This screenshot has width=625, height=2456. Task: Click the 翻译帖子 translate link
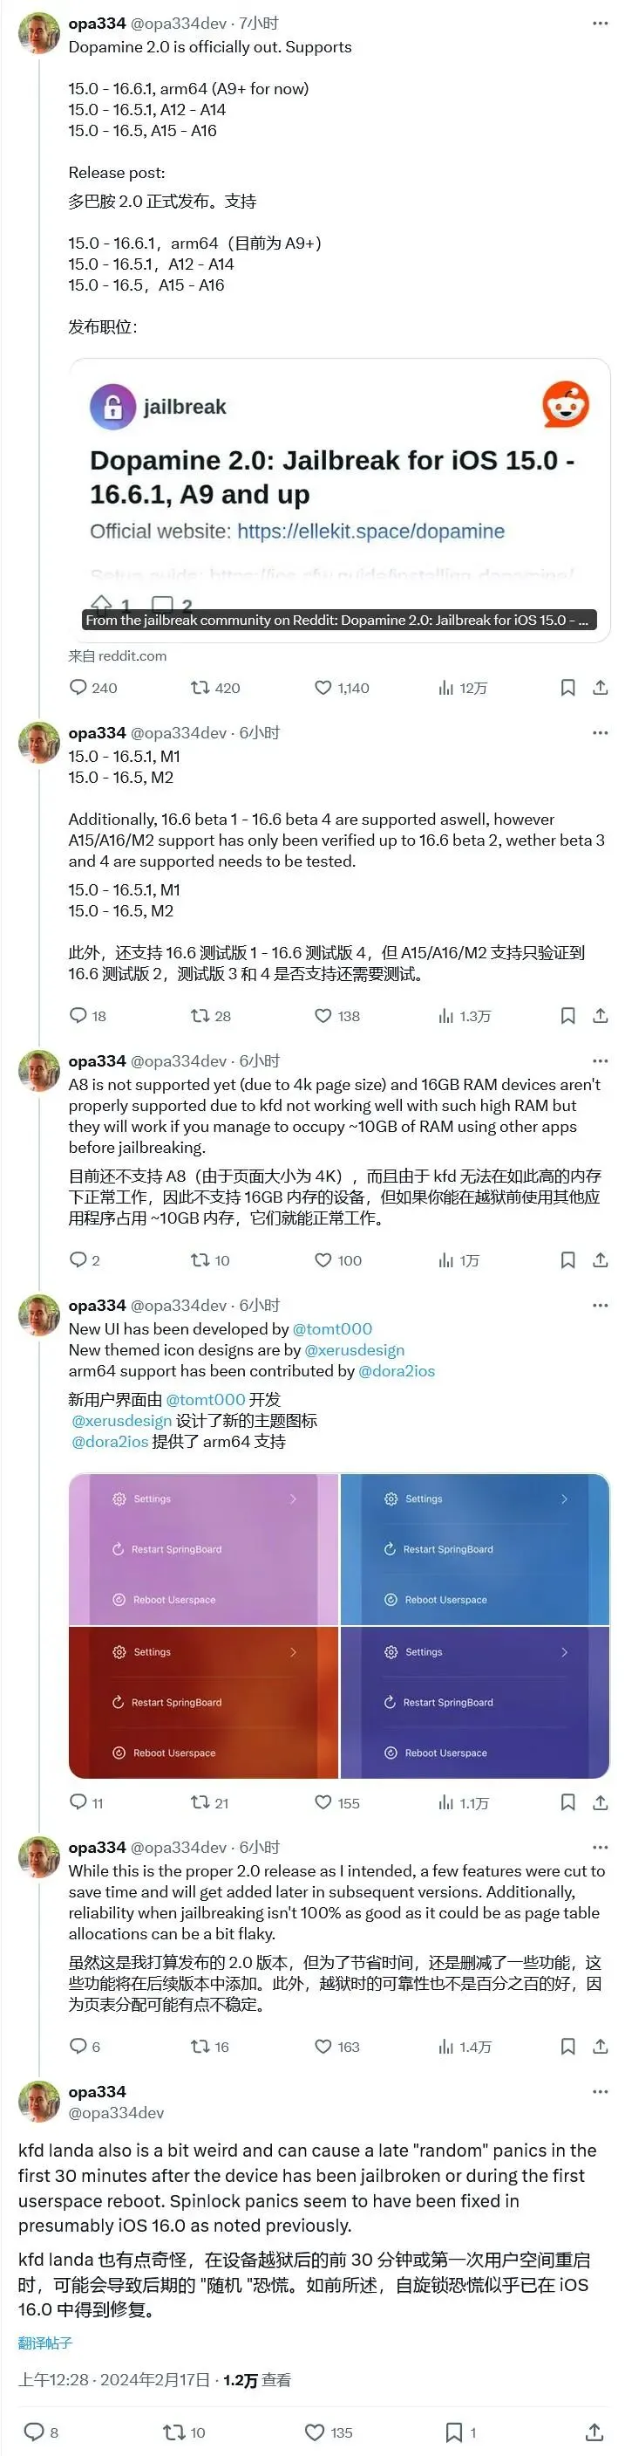coord(44,2343)
